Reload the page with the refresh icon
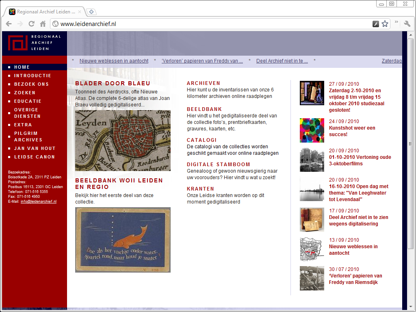This screenshot has height=312, width=416. [32, 24]
